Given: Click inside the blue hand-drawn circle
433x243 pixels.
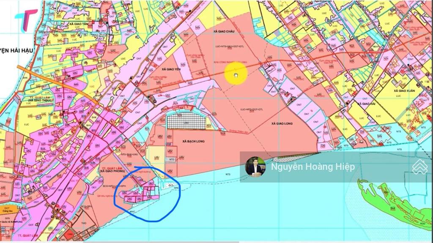Looking at the screenshot, I should pyautogui.click(x=146, y=194).
